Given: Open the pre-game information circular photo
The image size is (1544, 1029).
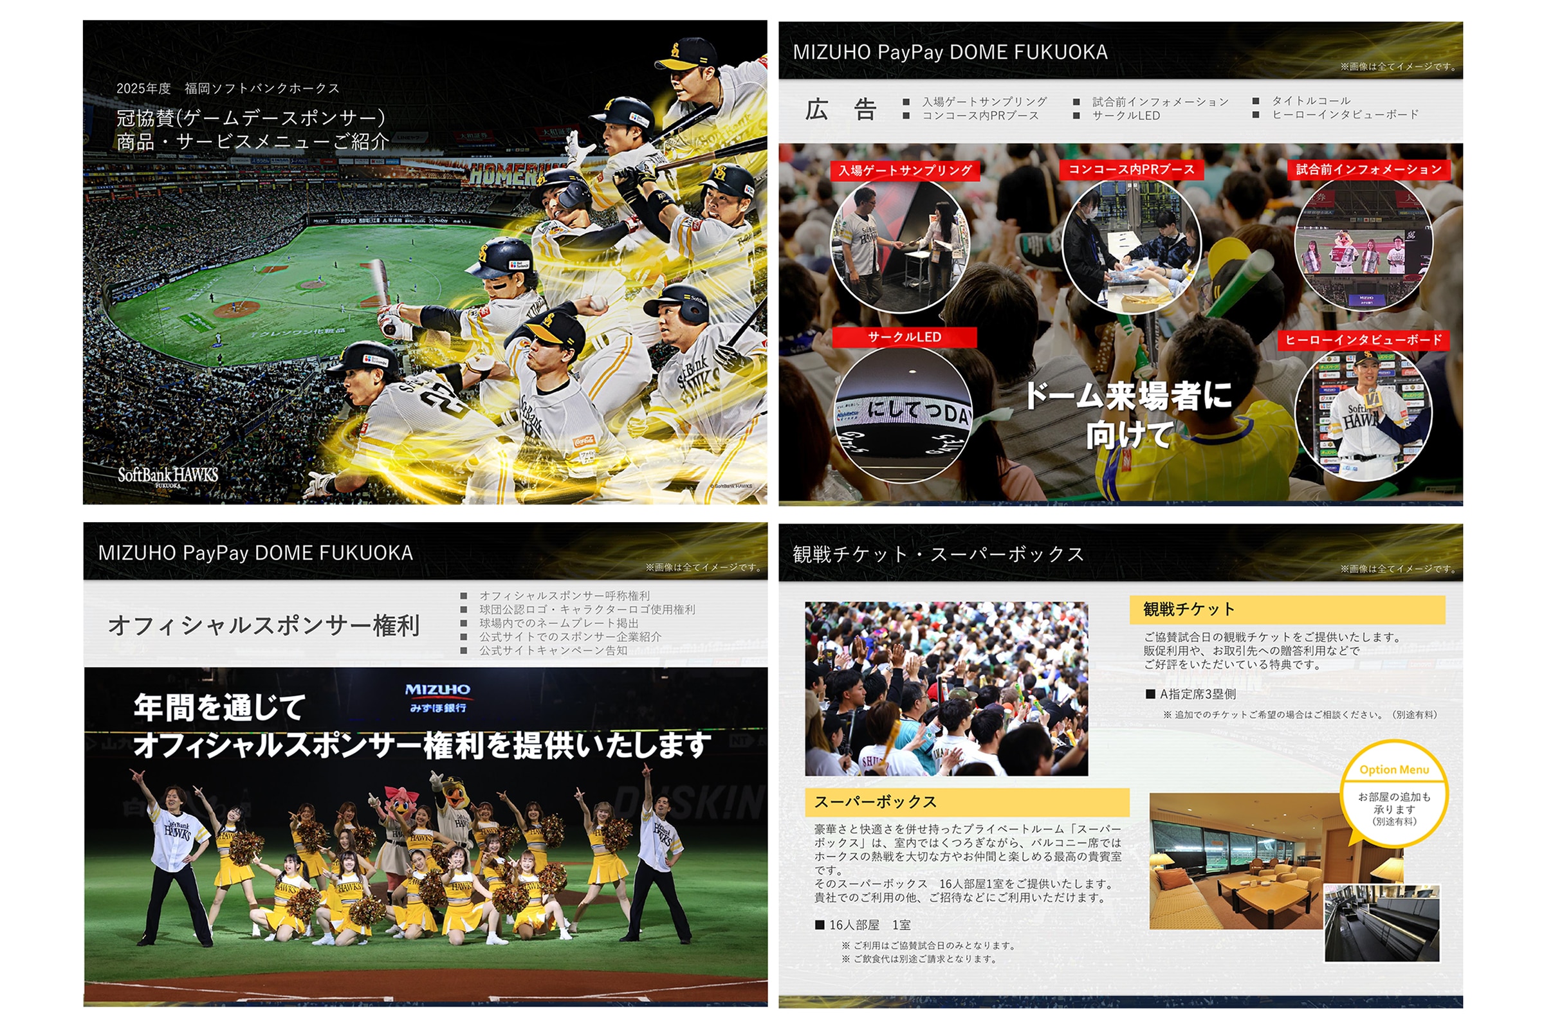Looking at the screenshot, I should (1363, 244).
